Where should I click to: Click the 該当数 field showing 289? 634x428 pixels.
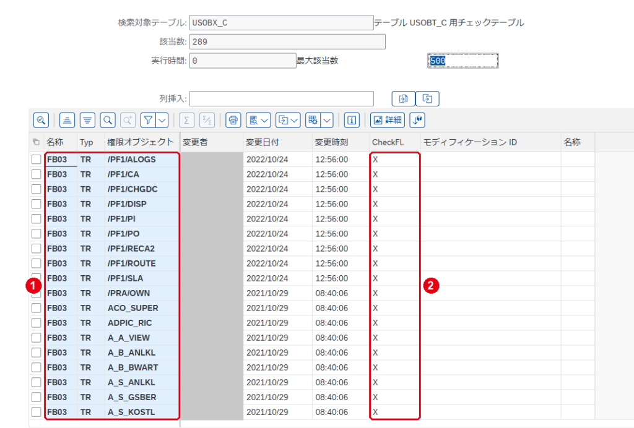click(x=287, y=41)
